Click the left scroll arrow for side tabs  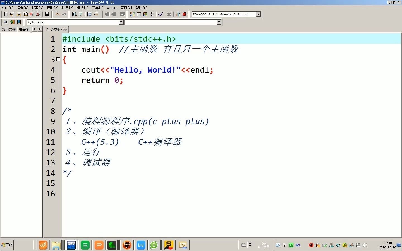(35, 29)
